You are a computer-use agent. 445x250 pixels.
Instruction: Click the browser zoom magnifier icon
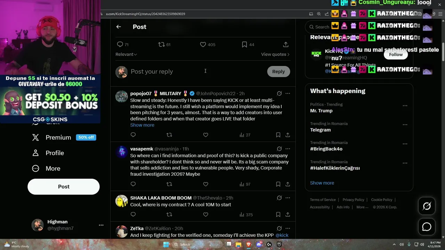(x=319, y=14)
